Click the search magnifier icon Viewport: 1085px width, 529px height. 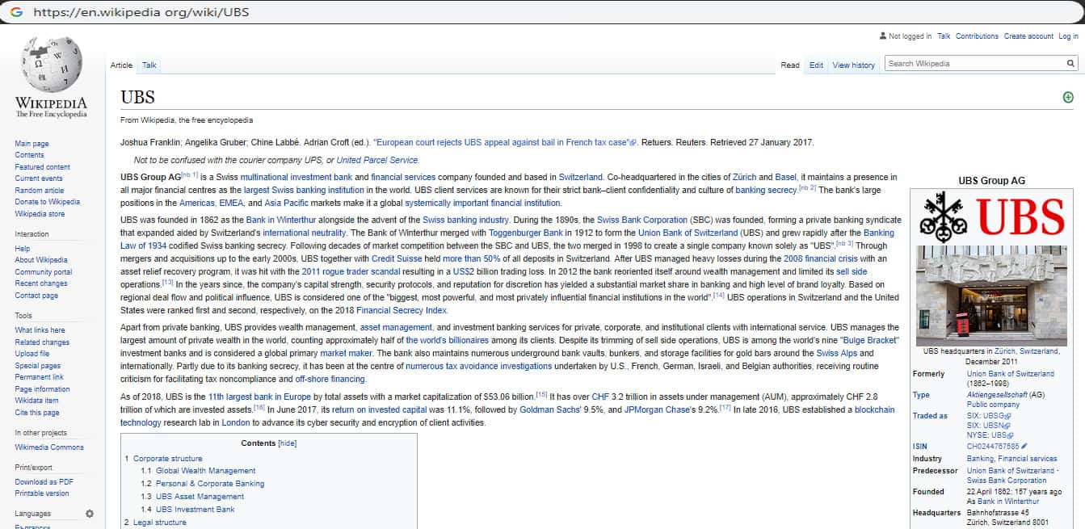pyautogui.click(x=1070, y=64)
